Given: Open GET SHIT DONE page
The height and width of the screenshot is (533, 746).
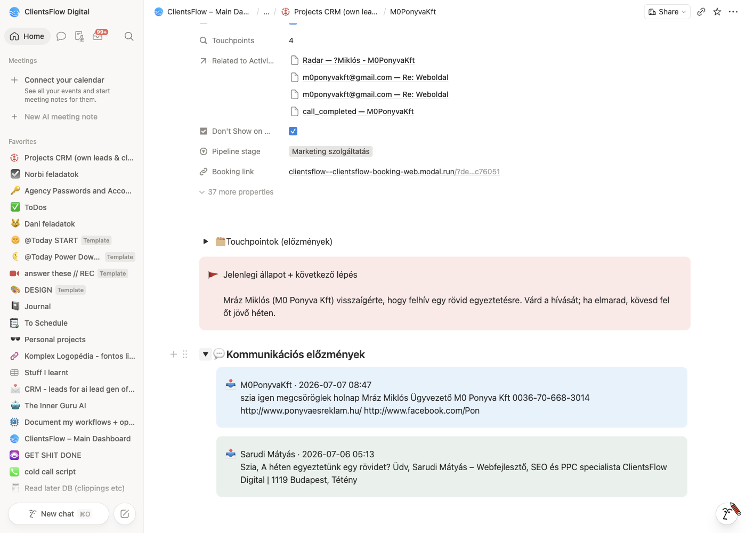Looking at the screenshot, I should point(72,455).
